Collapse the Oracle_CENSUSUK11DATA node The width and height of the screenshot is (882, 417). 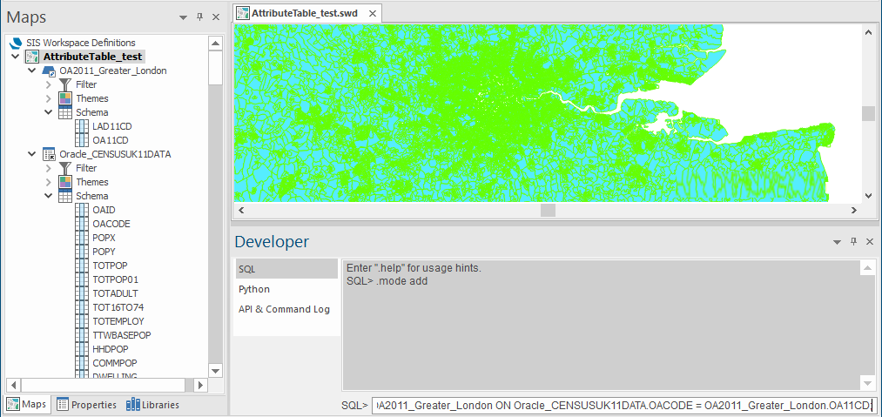[x=31, y=154]
